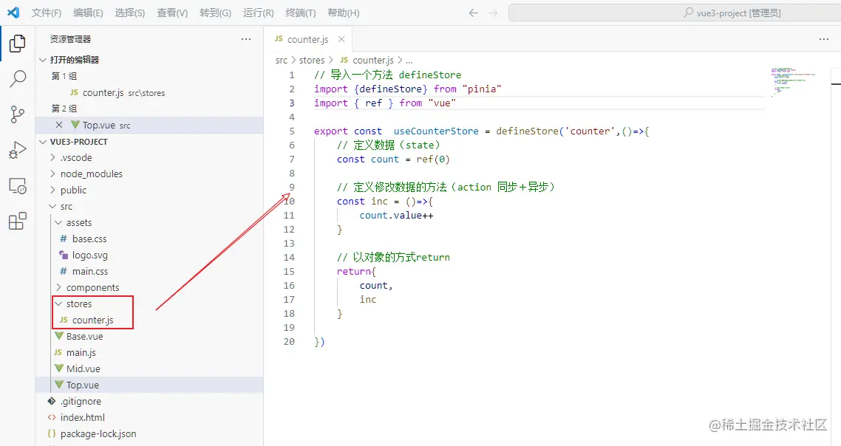Select the counter.js editor tab
Viewport: 841px width, 446px height.
tap(308, 39)
